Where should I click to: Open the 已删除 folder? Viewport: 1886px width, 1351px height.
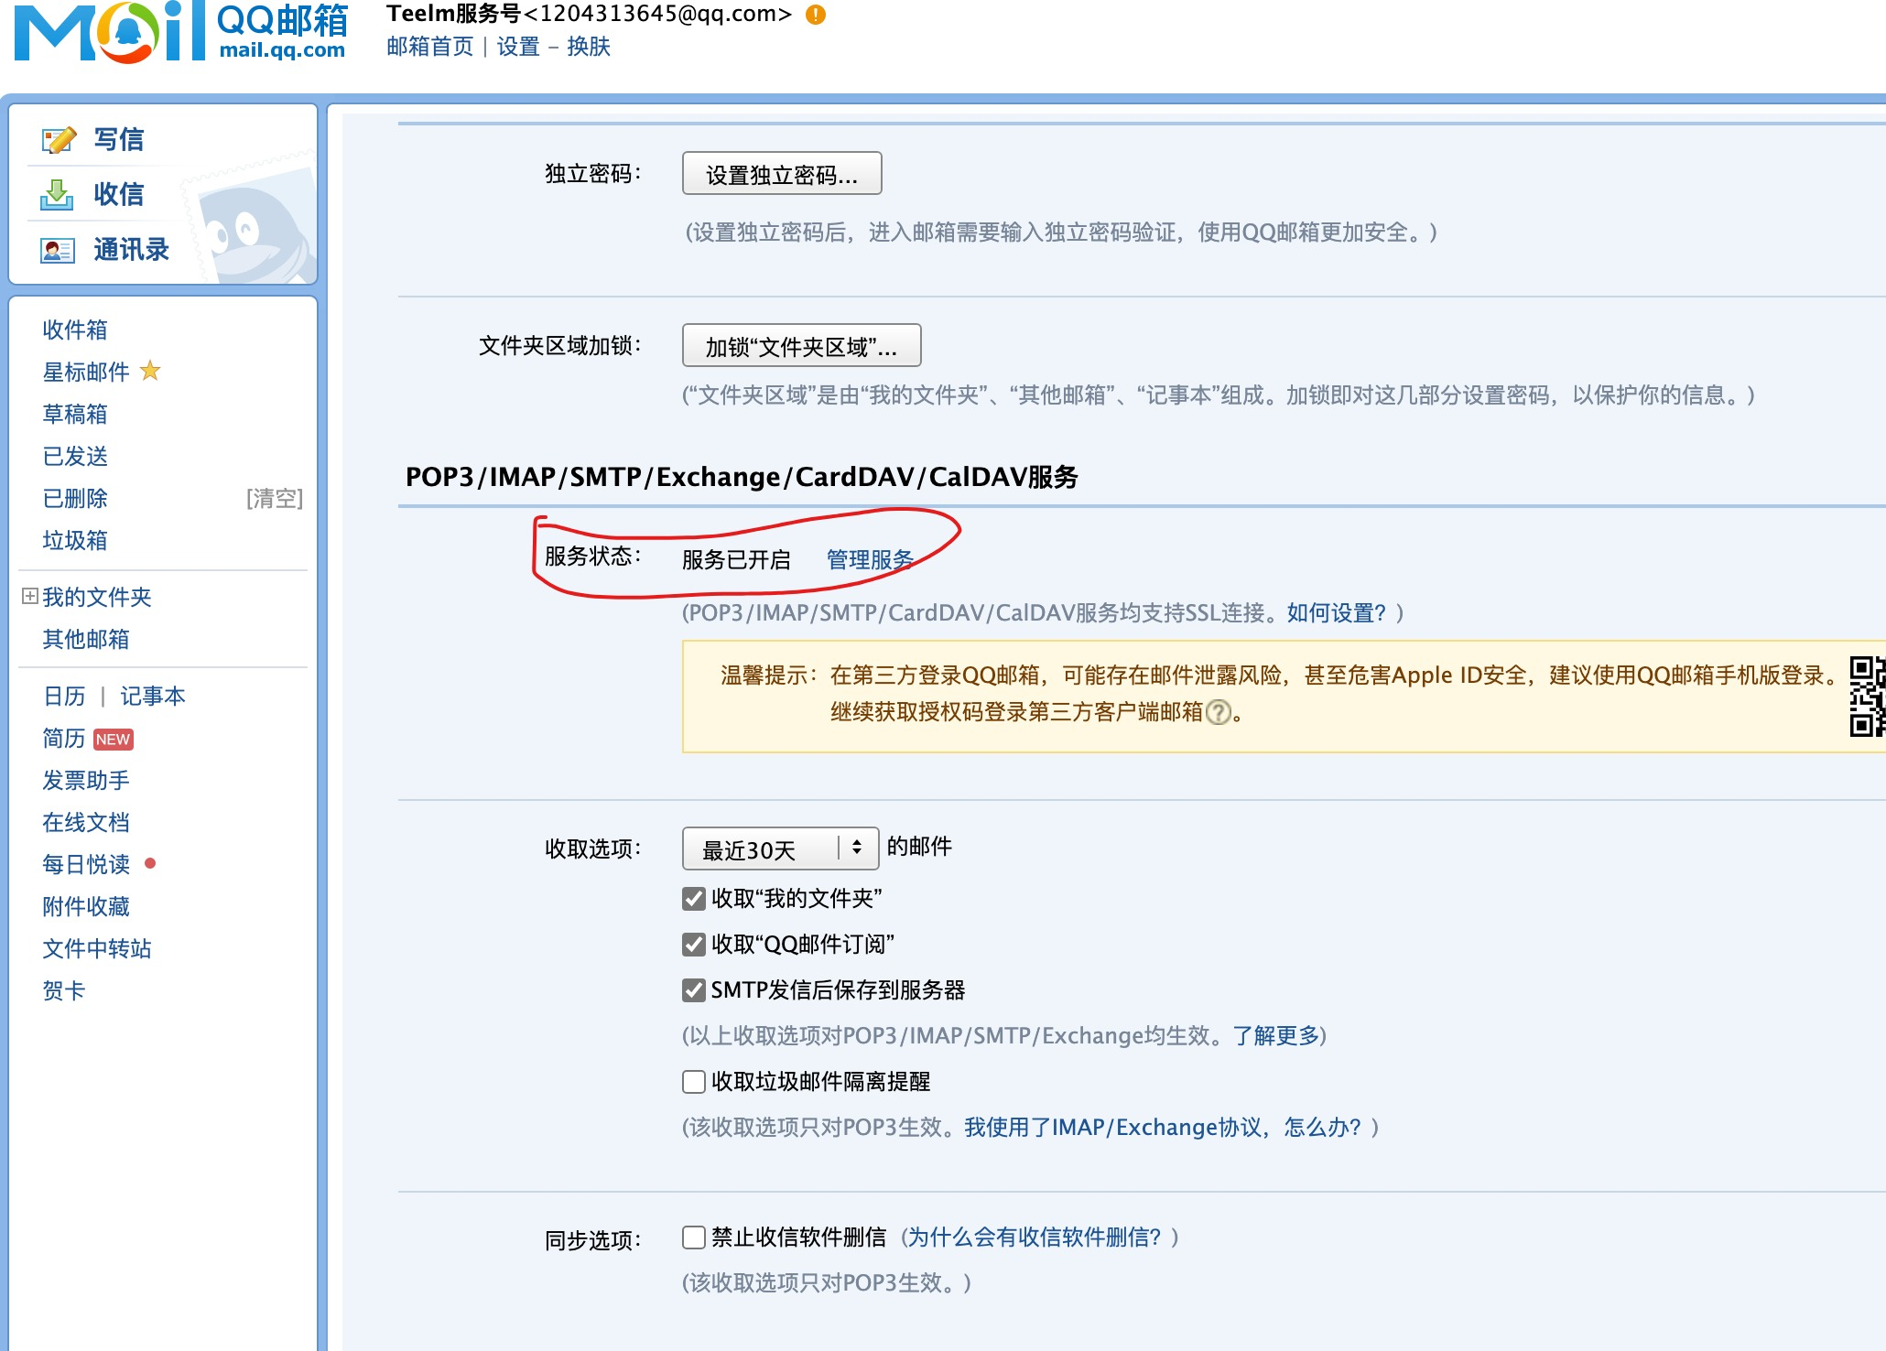(x=75, y=498)
